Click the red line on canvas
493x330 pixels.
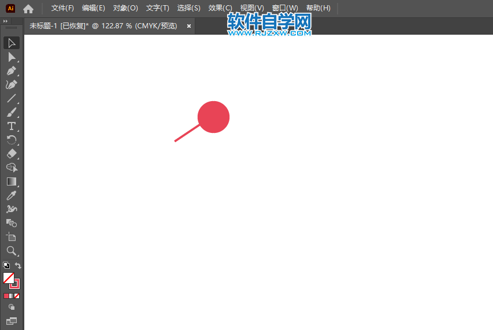pyautogui.click(x=186, y=134)
